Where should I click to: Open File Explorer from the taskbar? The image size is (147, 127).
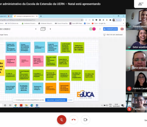tap(26, 105)
